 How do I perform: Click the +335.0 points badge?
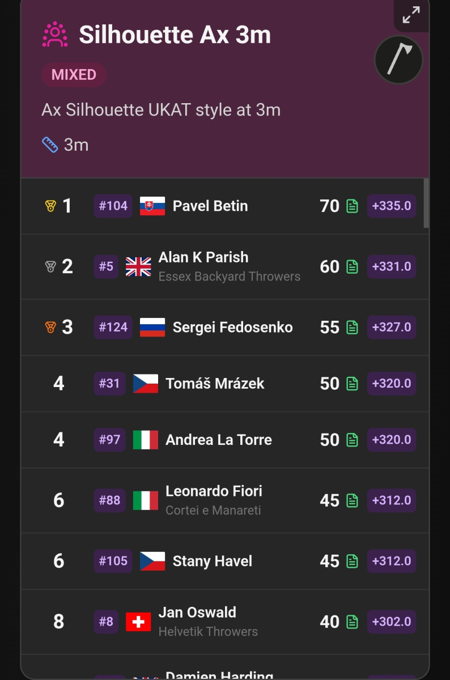[392, 206]
